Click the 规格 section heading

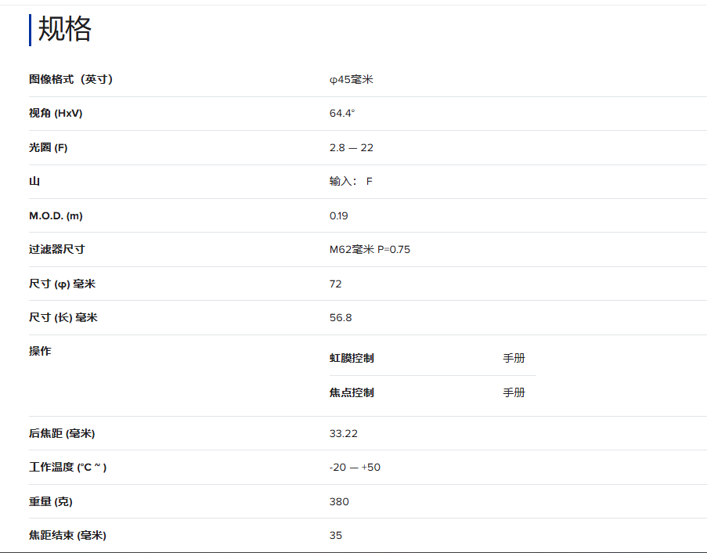pyautogui.click(x=65, y=29)
